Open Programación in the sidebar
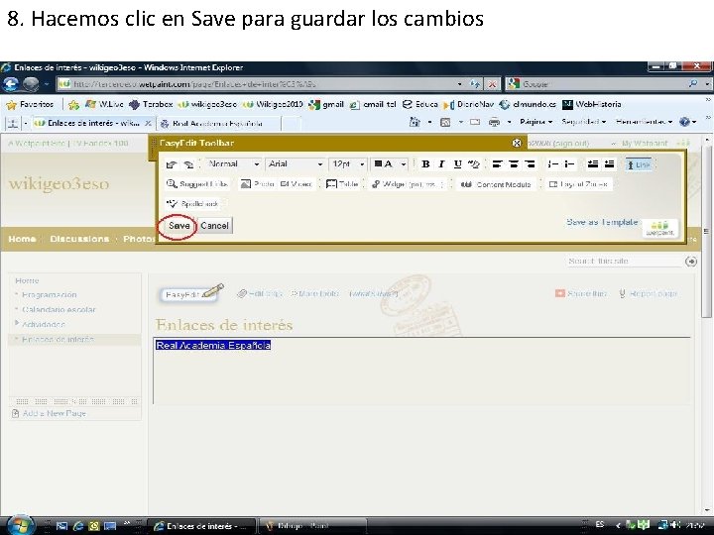714x535 pixels. click(x=50, y=295)
